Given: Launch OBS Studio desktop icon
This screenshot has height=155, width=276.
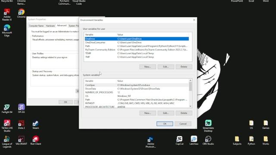Looking at the screenshot, I should pyautogui.click(x=208, y=140).
